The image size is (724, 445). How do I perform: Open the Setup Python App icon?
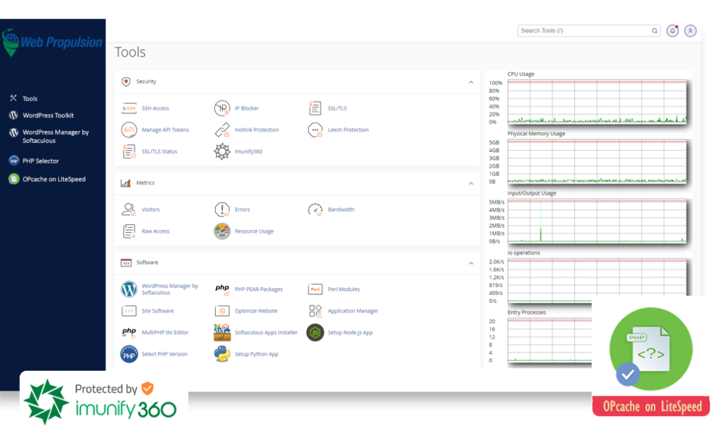click(x=222, y=354)
